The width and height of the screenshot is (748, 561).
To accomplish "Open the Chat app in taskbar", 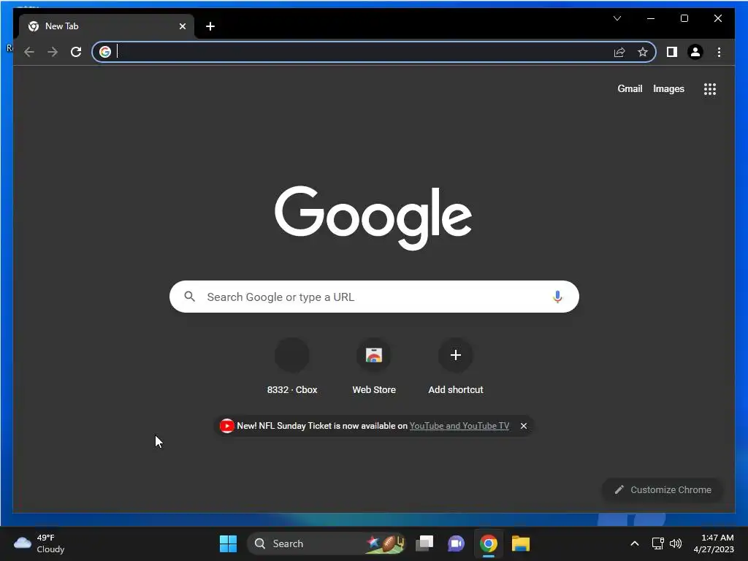I will pyautogui.click(x=456, y=543).
